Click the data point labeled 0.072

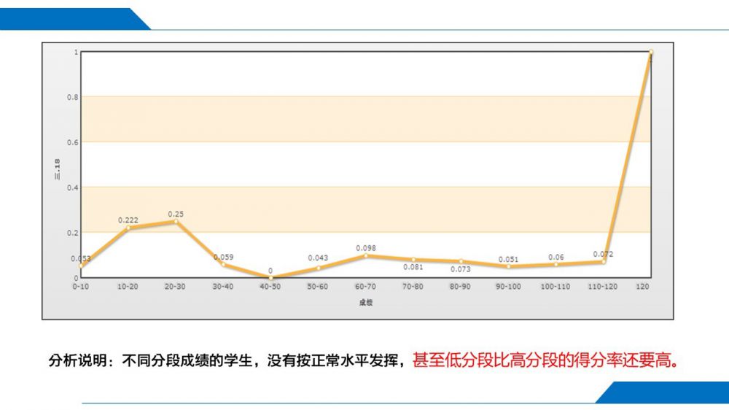(604, 261)
